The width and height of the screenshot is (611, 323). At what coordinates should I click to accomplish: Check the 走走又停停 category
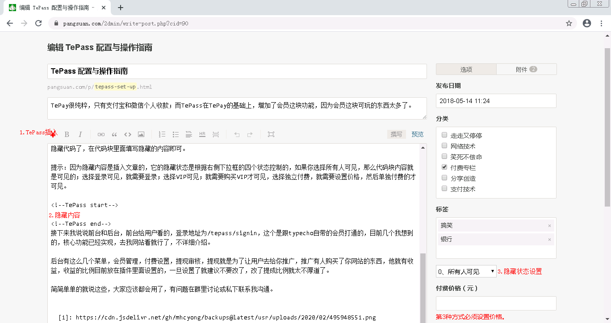444,135
